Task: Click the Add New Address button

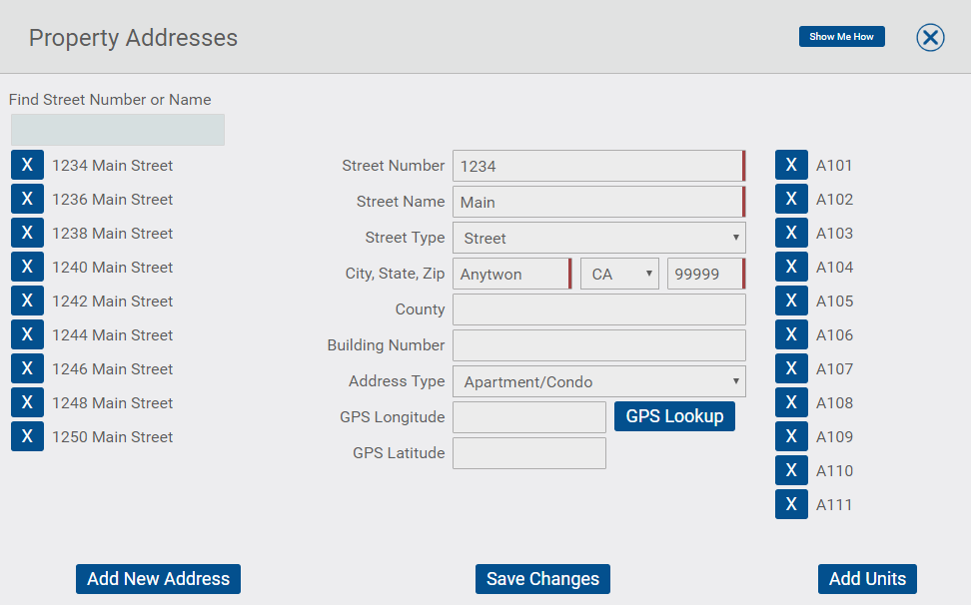Action: pos(158,579)
